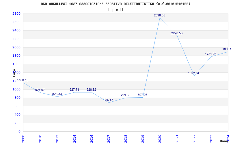Image resolution: width=231 pixels, height=144 pixels.
Task: Select the 2019 x-axis label
Action: (x=143, y=139)
